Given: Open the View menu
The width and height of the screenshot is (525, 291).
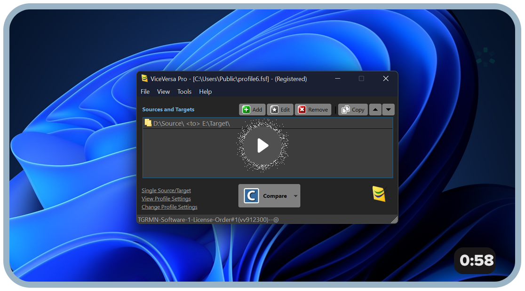Looking at the screenshot, I should click(163, 92).
